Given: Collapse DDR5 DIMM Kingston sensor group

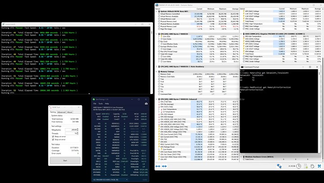Looking at the screenshot, I should click(x=241, y=34).
